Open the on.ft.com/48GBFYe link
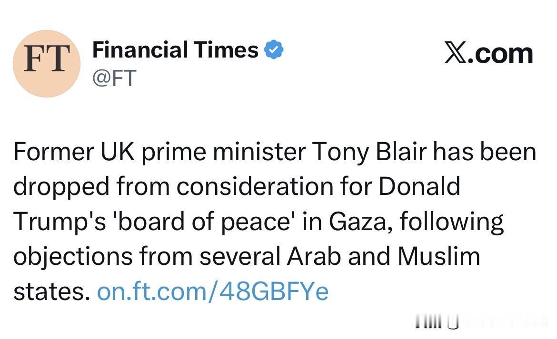This screenshot has height=339, width=557. (x=212, y=291)
